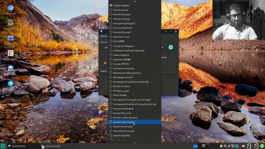Viewport: 265px width, 149px height.
Task: Select Japanese language option
Action: tap(135, 59)
